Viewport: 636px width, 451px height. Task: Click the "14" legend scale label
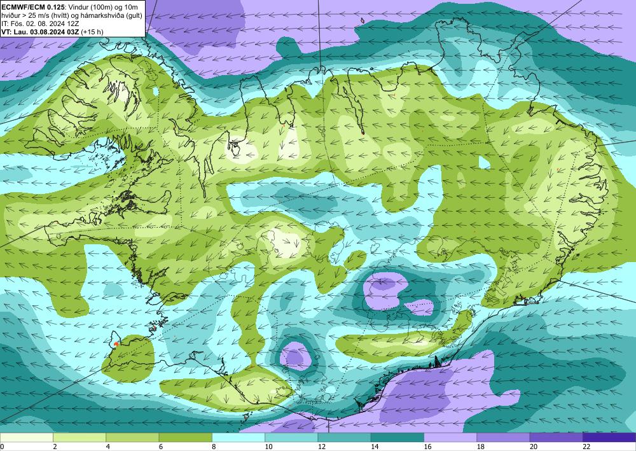click(375, 447)
